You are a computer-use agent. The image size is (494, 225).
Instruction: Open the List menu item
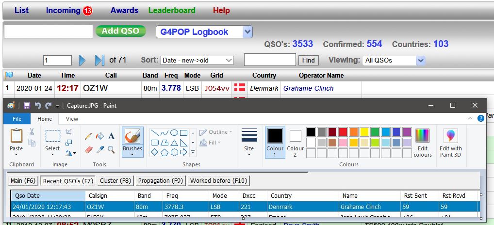pos(21,10)
